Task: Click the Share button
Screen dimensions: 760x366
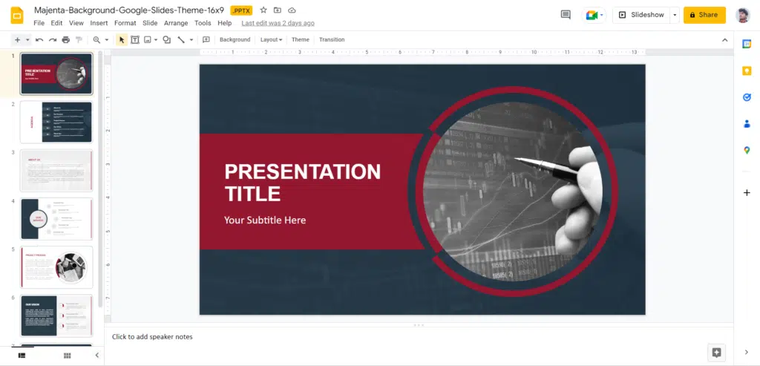Action: 704,15
